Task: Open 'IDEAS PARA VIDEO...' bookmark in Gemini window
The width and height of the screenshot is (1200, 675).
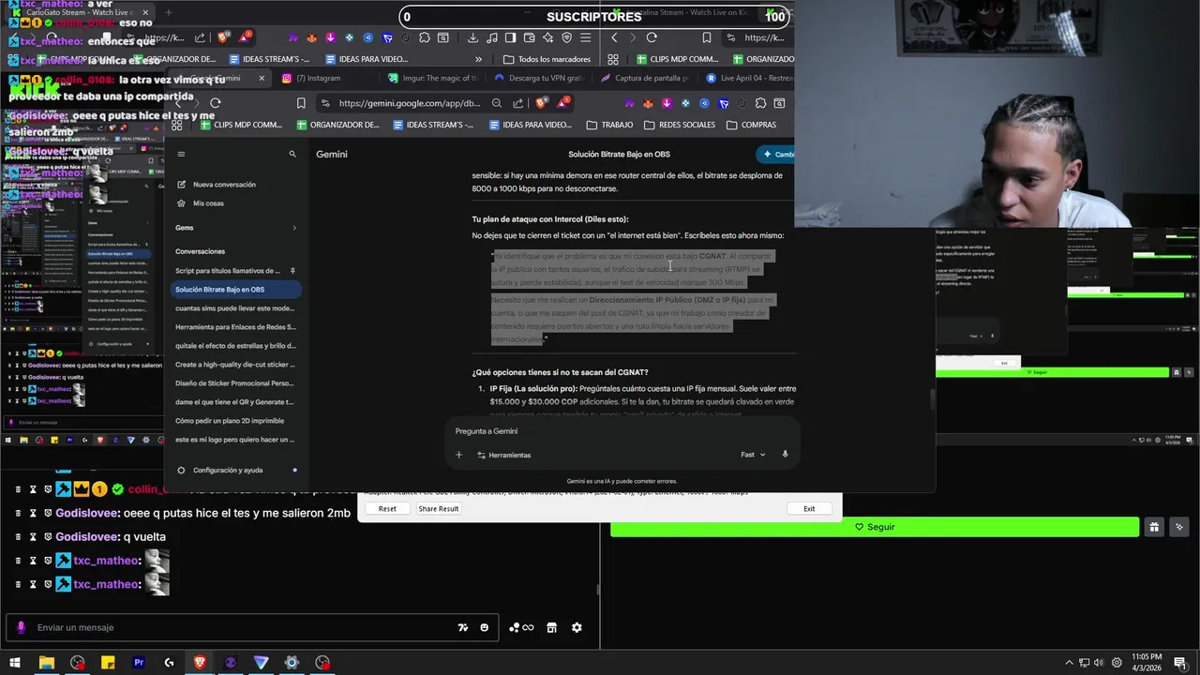Action: pos(530,125)
